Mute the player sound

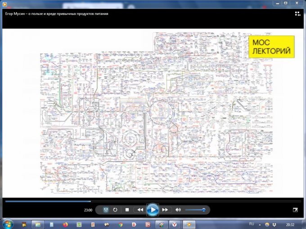pos(178,210)
